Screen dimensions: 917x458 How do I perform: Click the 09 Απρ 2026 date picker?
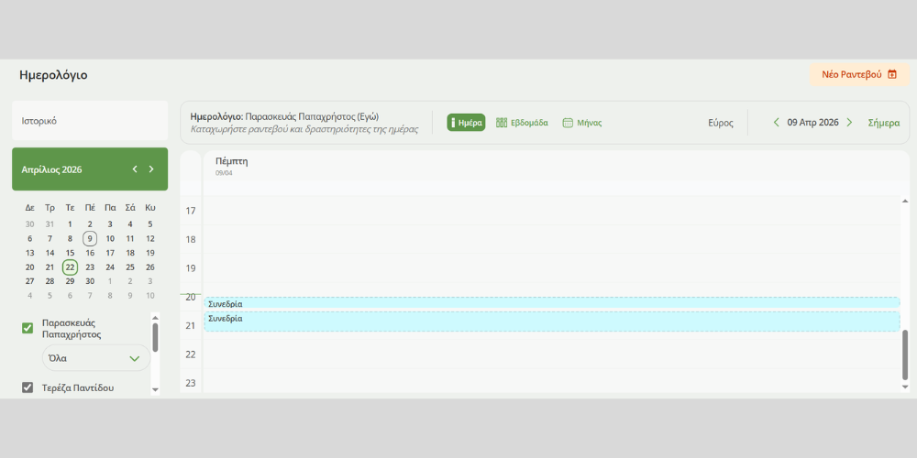[x=812, y=123]
